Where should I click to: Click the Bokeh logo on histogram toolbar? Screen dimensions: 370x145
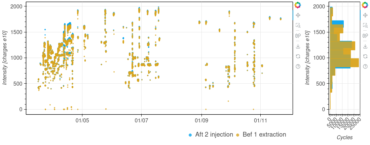(365, 5)
